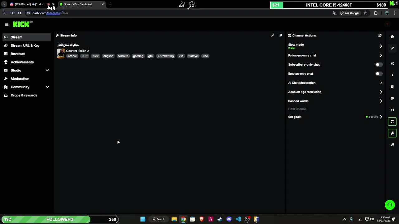399x224 pixels.
Task: Open the chat bubble icon in right rail
Action: coord(392,98)
